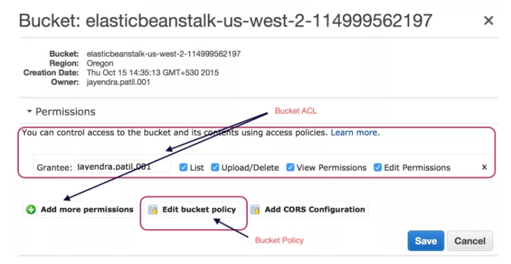Open the Learn more link
Screen dimensions: 511x264
pos(354,132)
